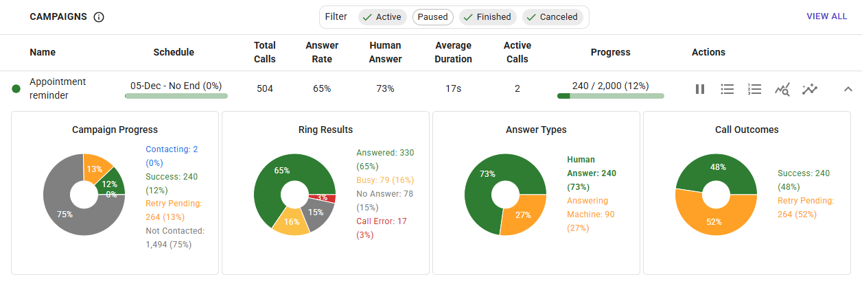Enable the Paused filter chip
This screenshot has width=862, height=281.
(433, 17)
